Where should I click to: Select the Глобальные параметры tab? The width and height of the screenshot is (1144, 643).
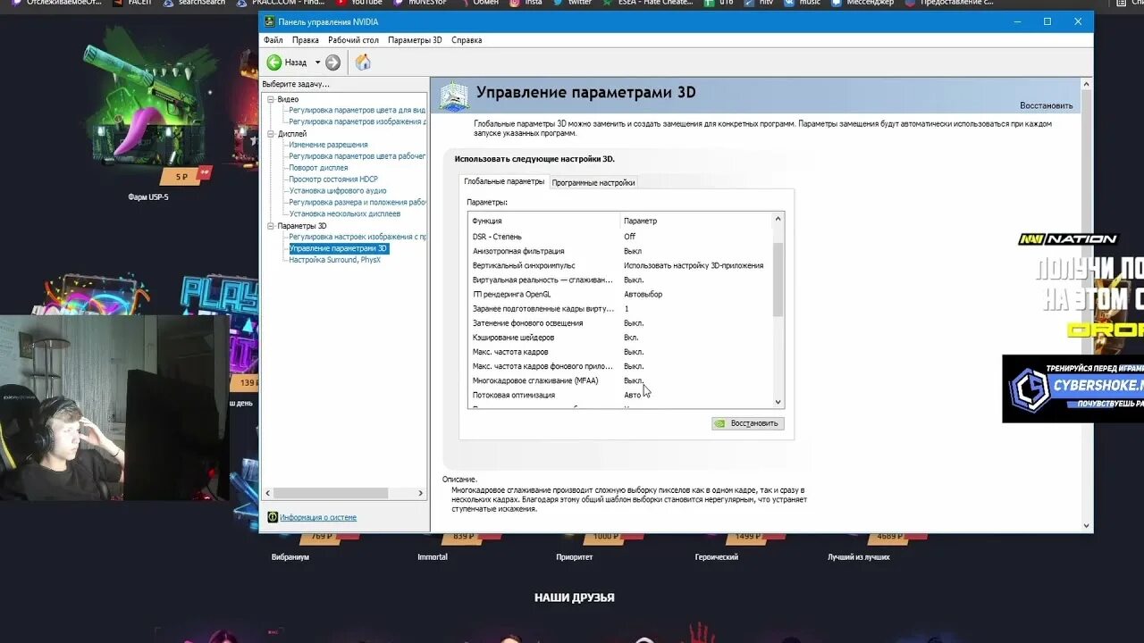(x=504, y=181)
